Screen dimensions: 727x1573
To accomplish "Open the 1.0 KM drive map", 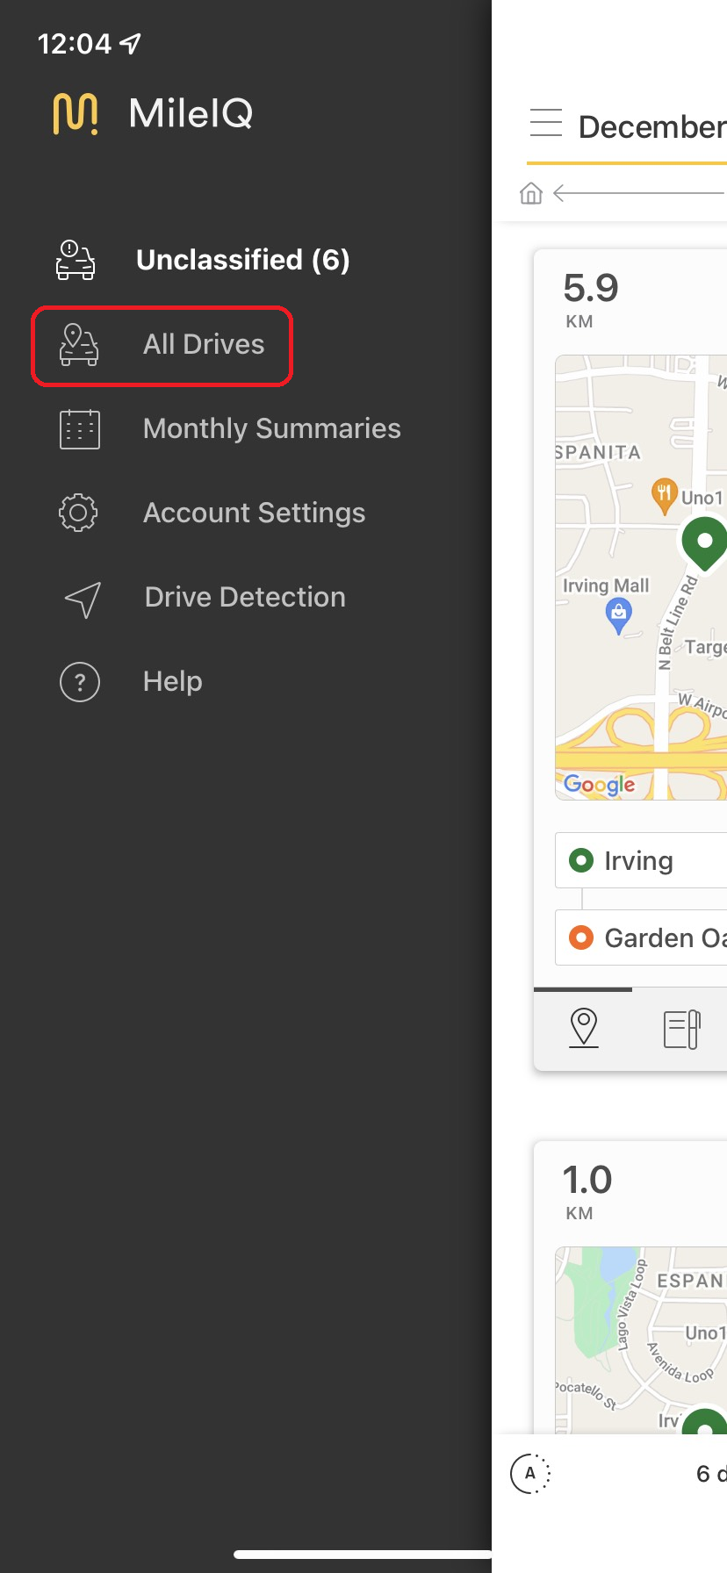I will tap(641, 1340).
